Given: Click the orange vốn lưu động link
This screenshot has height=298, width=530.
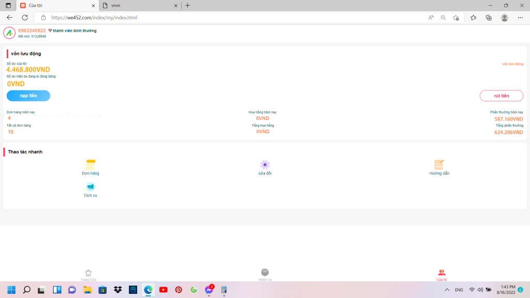Looking at the screenshot, I should tap(512, 64).
